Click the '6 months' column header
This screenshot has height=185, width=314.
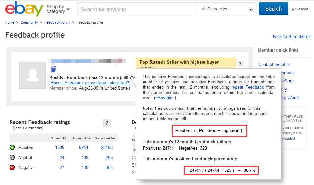point(82,138)
